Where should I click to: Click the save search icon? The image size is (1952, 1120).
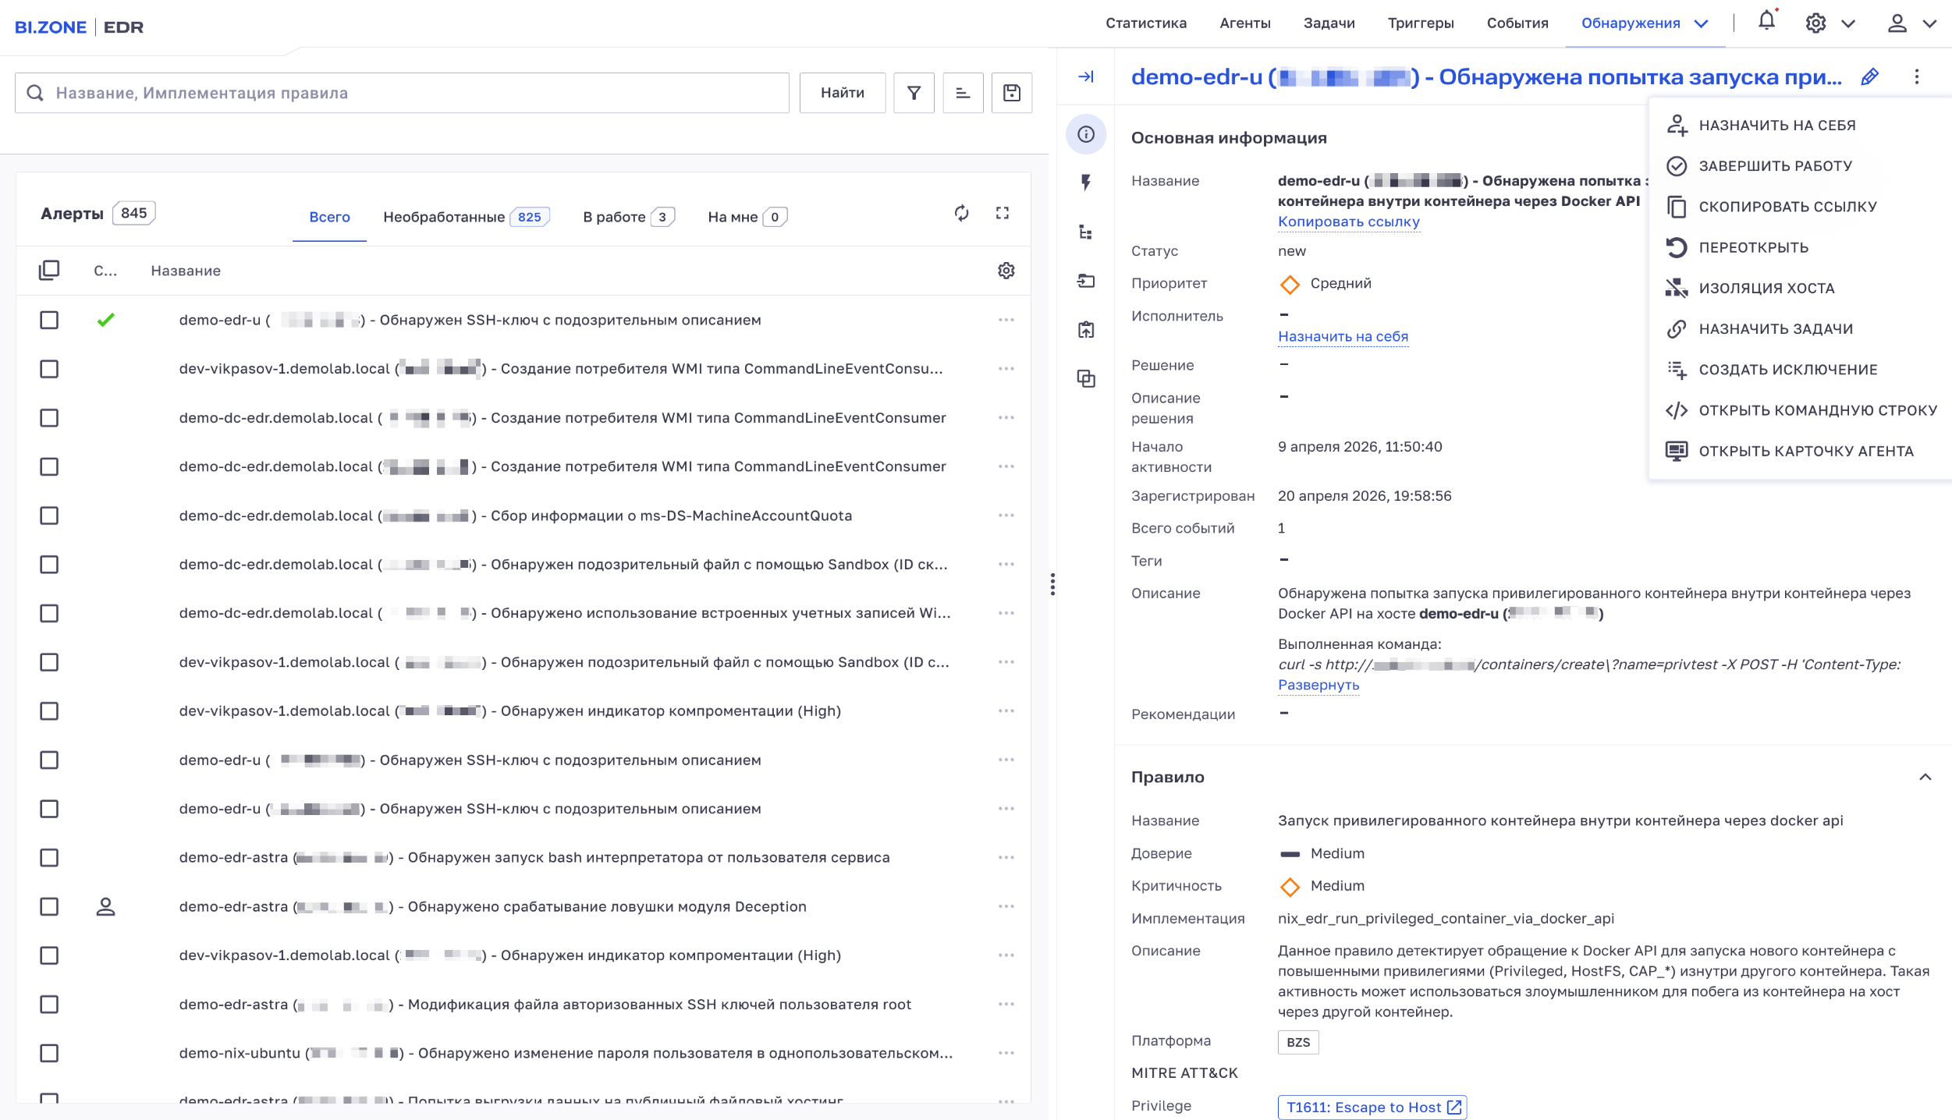1012,93
